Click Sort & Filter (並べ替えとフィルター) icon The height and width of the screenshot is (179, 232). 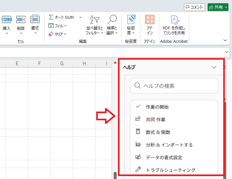click(x=95, y=19)
